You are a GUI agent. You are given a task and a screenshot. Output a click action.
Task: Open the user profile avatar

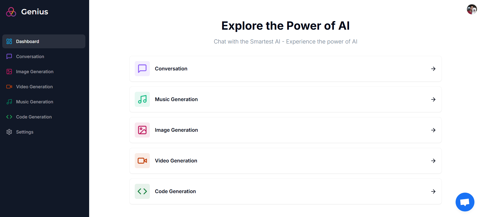click(x=471, y=9)
